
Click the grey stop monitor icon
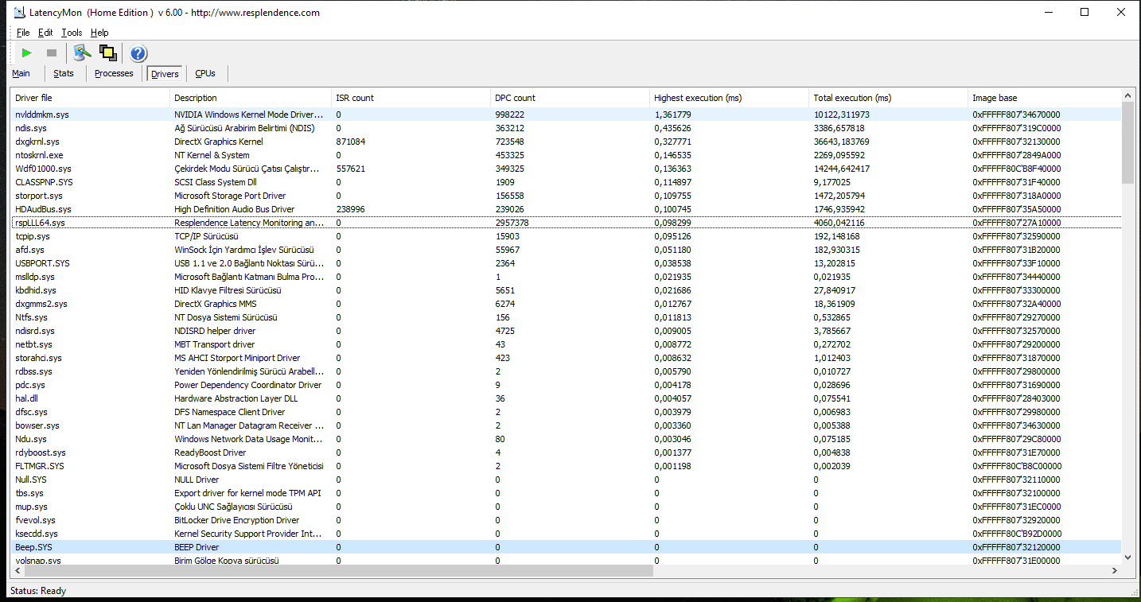click(x=52, y=53)
